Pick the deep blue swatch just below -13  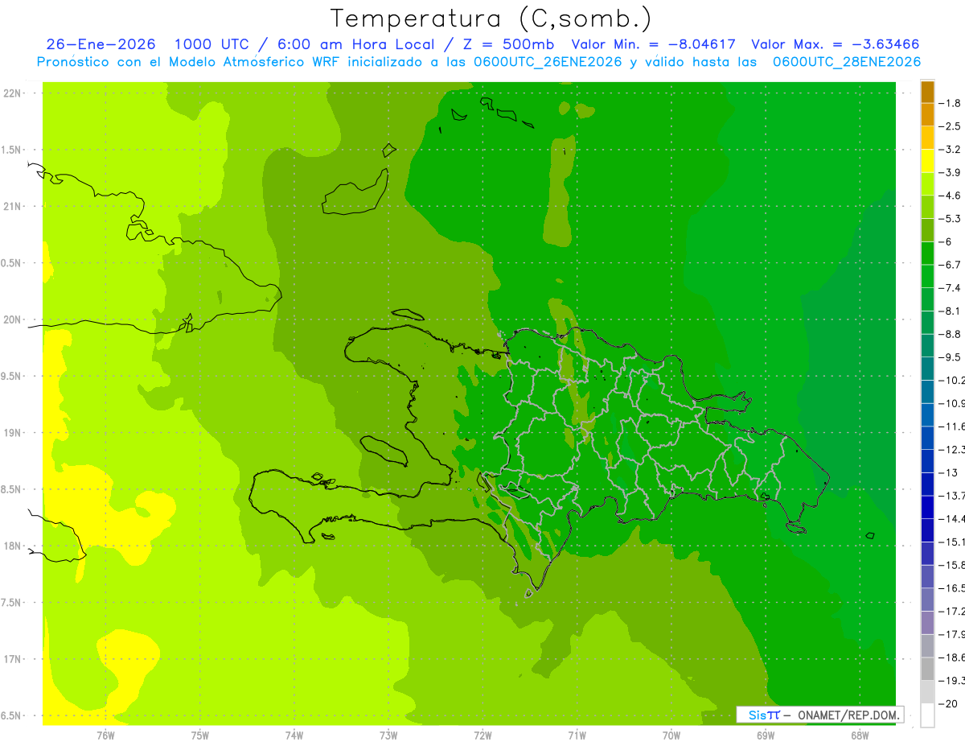pos(927,484)
